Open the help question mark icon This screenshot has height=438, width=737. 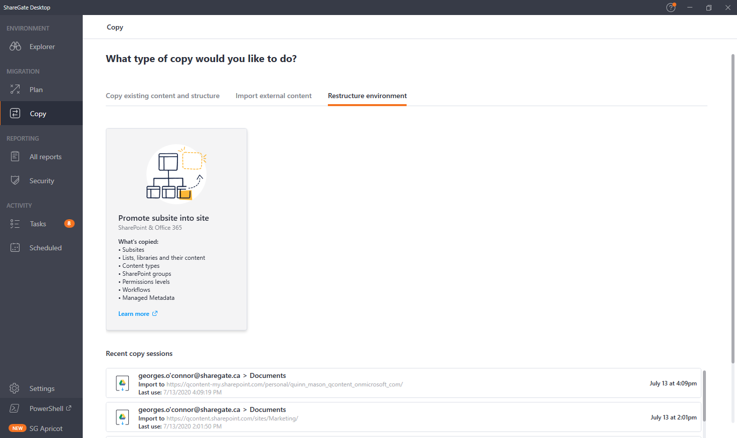point(671,8)
